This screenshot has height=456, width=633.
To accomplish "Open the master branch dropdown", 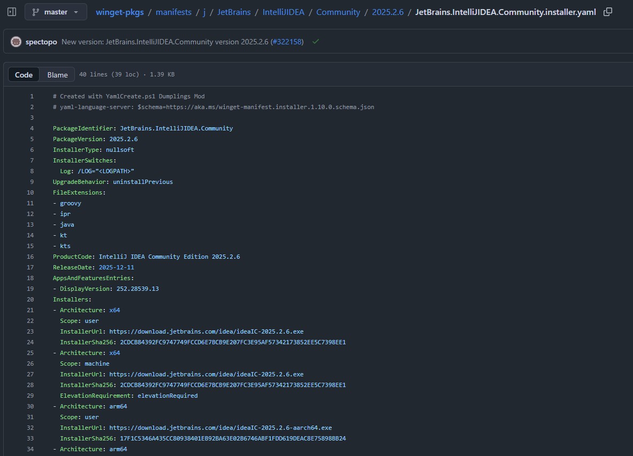I will click(x=56, y=11).
